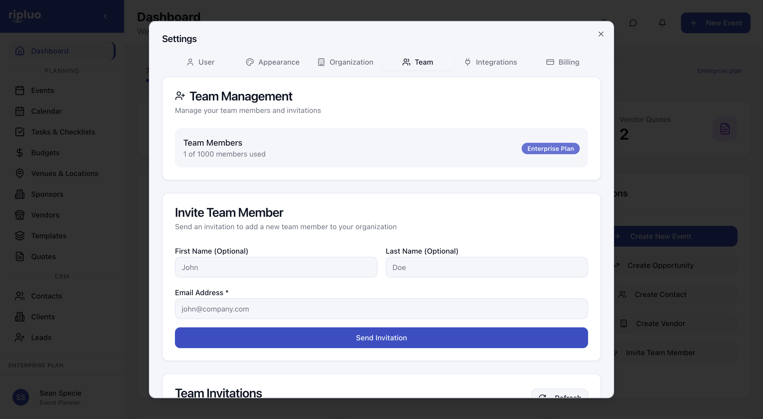Click the Organization building icon
This screenshot has width=763, height=419.
coord(321,62)
